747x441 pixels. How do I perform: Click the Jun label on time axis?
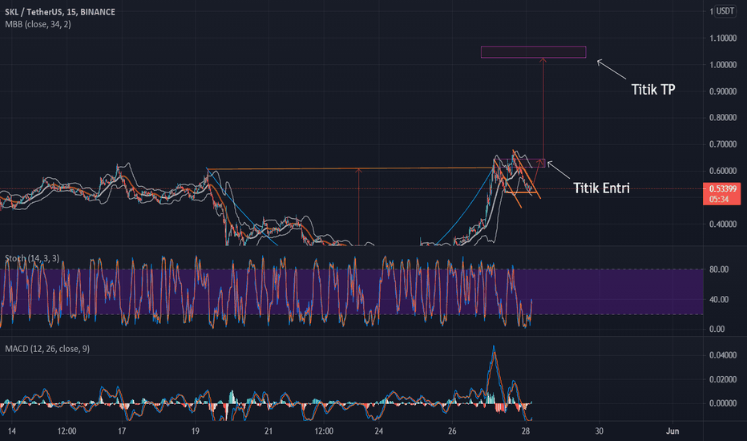pyautogui.click(x=672, y=431)
